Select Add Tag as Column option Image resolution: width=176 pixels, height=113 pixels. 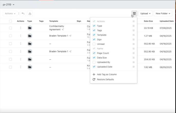(107, 74)
